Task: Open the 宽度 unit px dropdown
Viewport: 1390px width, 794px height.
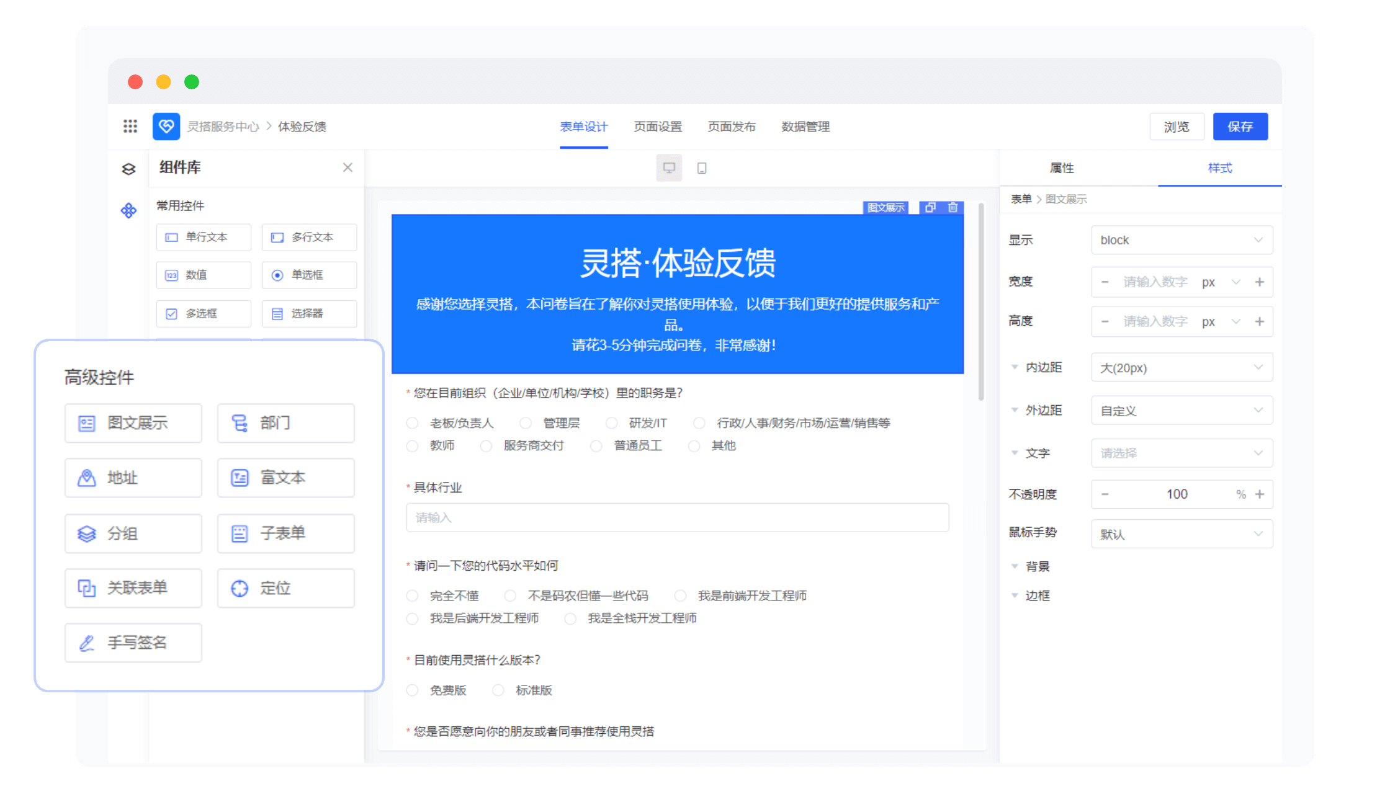Action: (x=1222, y=282)
